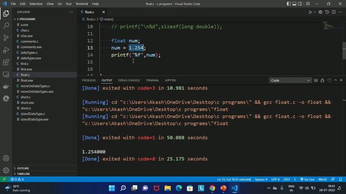346x194 pixels.
Task: Select moreOnDataTypes.c file
Action: click(35, 86)
